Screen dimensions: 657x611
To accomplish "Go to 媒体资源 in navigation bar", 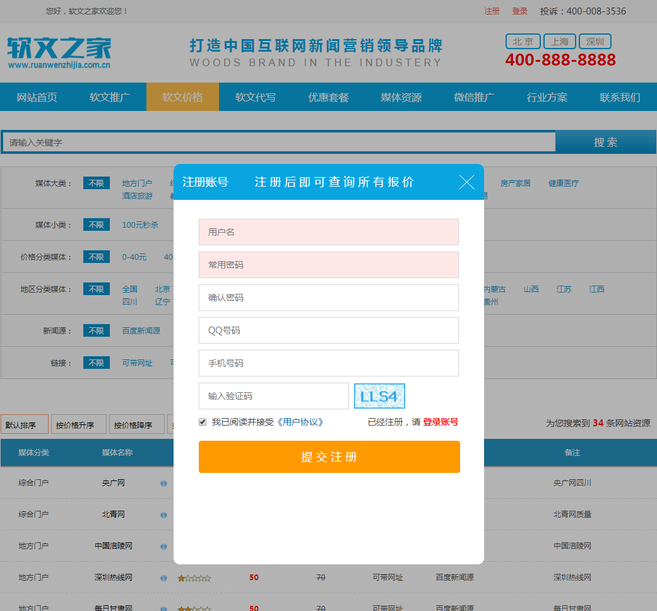I will [401, 97].
